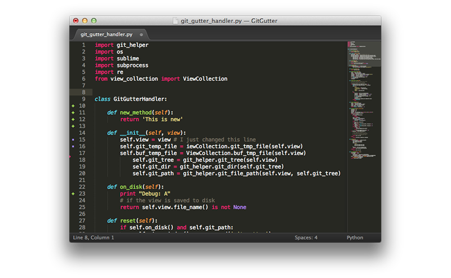
Task: Close the tab via its unsaved dot
Action: pyautogui.click(x=142, y=34)
